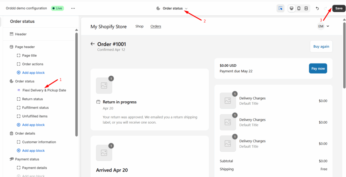
Task: Switch to fullscreen preview mode
Action: (306, 8)
